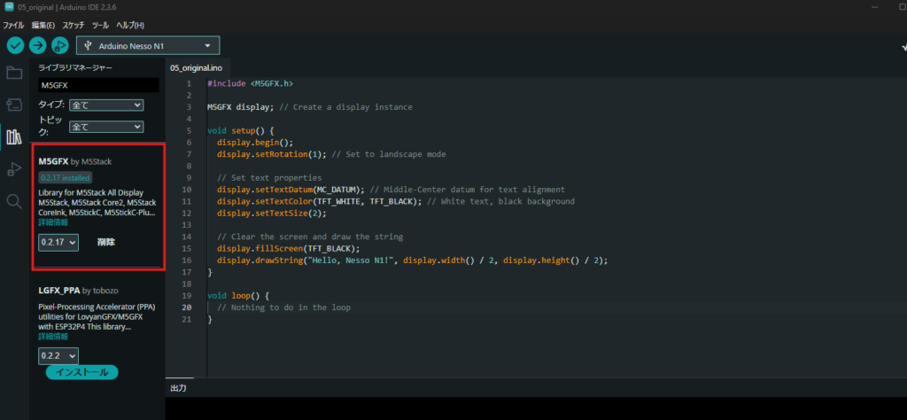Open the LGFX_PPA version 0.2.2 dropdown
Viewport: 907px width, 420px height.
[58, 355]
